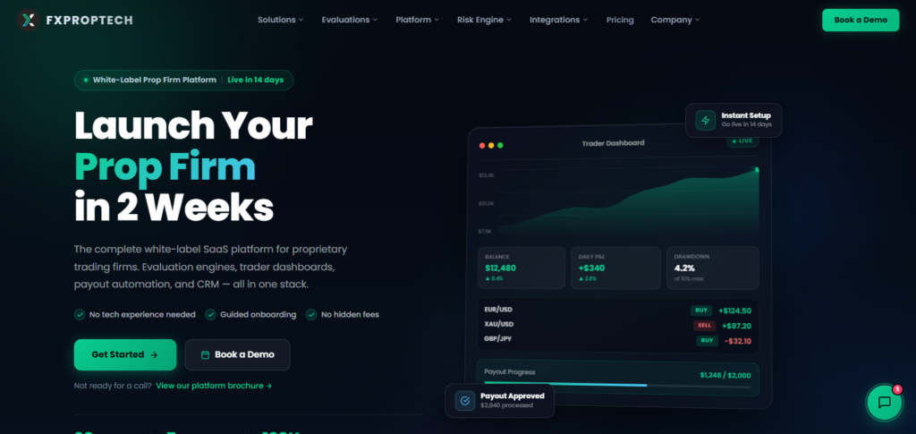This screenshot has width=916, height=434.
Task: Click the Drawdown 4.2% card
Action: tap(713, 268)
